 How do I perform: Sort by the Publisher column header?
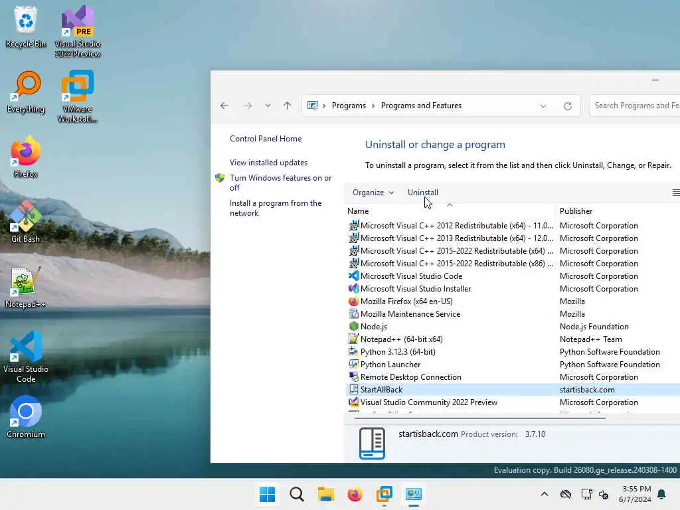click(x=576, y=211)
